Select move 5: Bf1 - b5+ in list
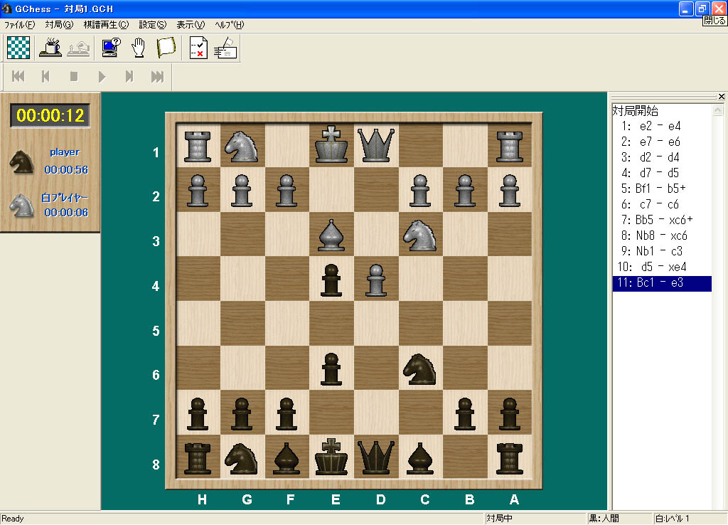 (x=653, y=189)
